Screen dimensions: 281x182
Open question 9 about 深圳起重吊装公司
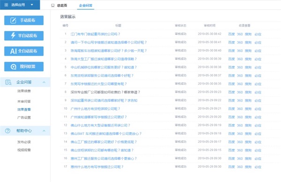point(104,100)
